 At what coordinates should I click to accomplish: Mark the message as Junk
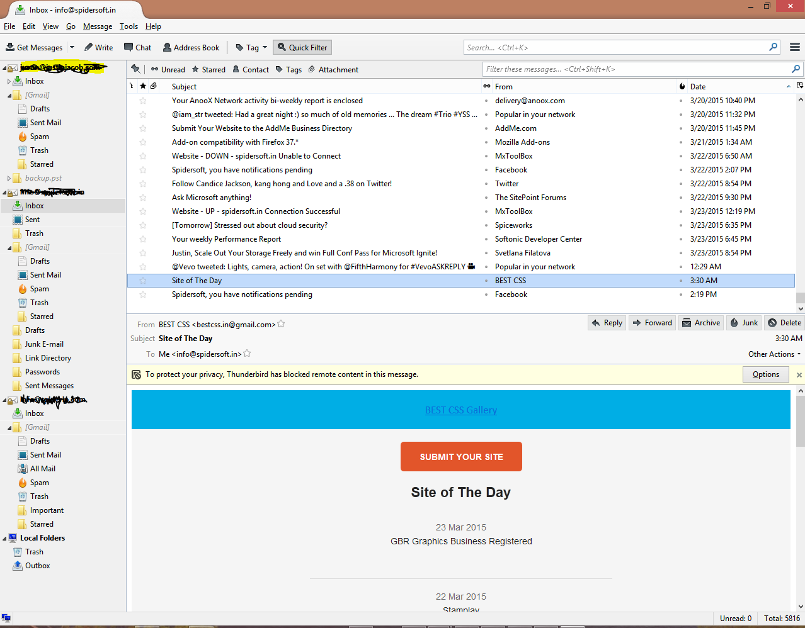[744, 323]
